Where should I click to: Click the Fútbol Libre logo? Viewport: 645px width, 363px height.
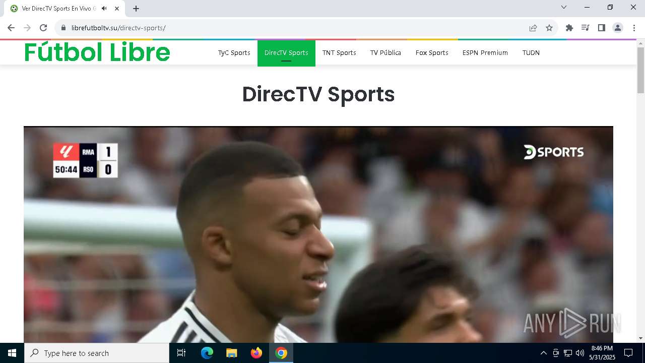click(x=97, y=52)
